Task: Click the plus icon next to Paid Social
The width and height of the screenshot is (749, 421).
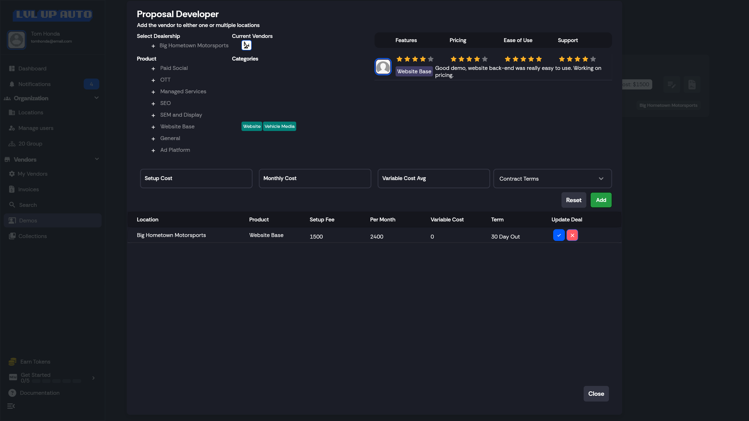Action: point(153,69)
